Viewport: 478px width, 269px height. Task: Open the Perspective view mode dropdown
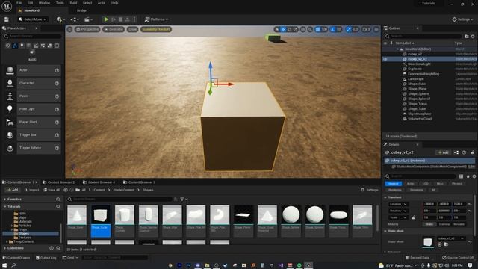[x=87, y=29]
